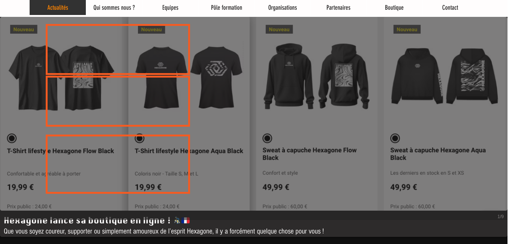Open T-Shirt lifestyle Hexagone Aqua Black title
Image resolution: width=512 pixels, height=244 pixels.
coord(189,151)
